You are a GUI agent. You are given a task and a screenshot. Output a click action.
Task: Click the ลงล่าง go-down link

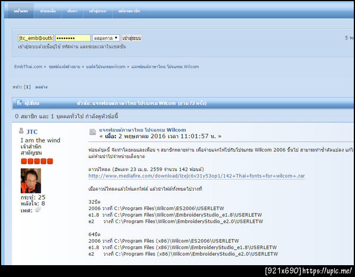41,87
